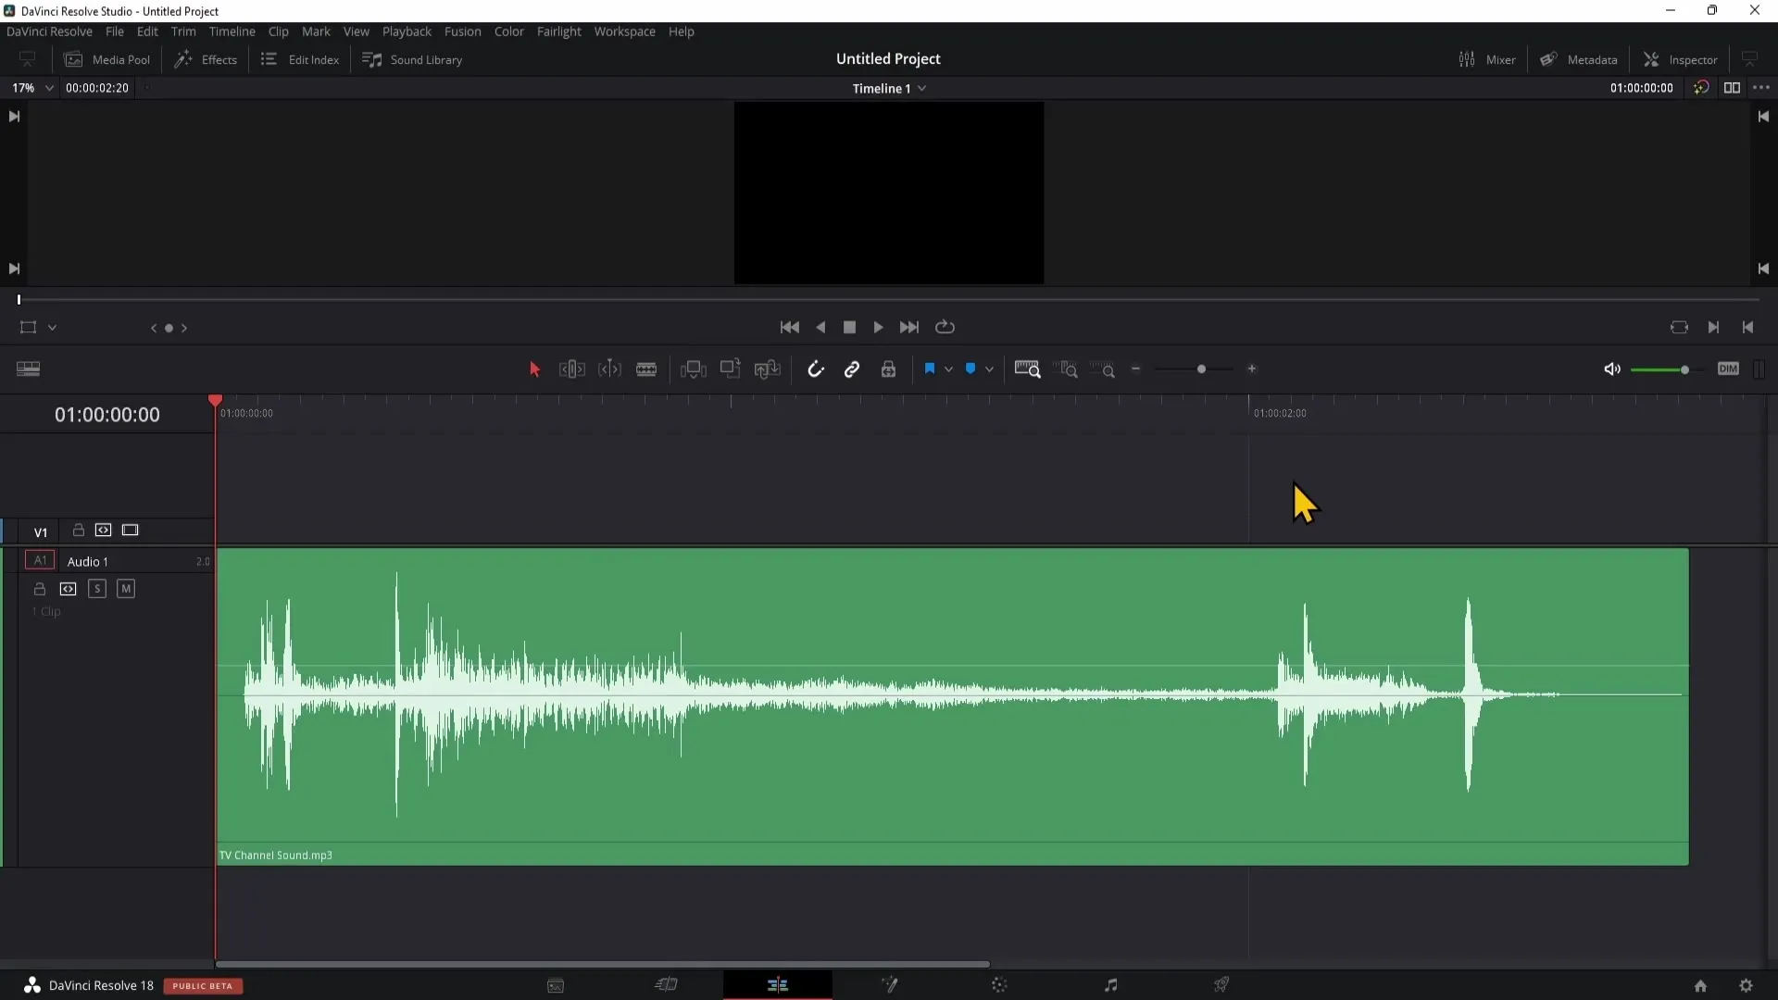Solo the Audio 1 track
1778x1000 pixels.
coord(96,589)
